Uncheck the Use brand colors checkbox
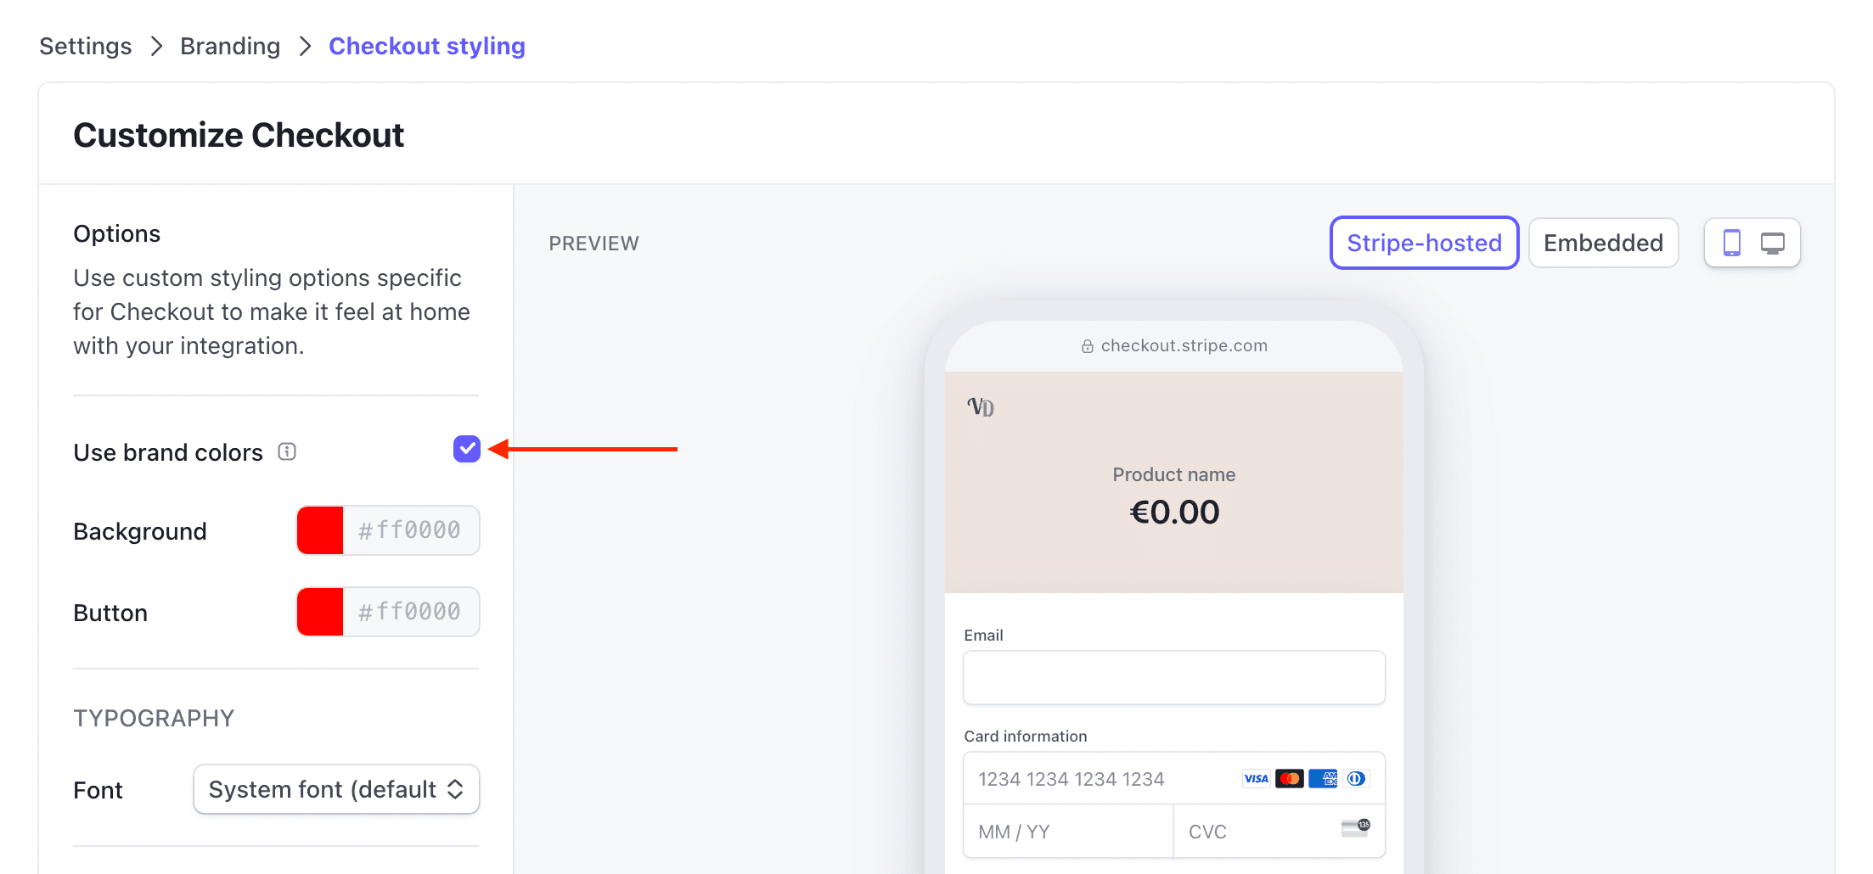The height and width of the screenshot is (874, 1873). 467,449
